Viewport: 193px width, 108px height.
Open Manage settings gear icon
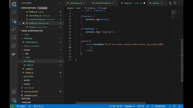pos(14,100)
